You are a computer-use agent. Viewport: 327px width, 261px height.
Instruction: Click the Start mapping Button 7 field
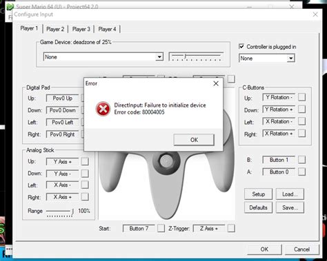139,229
